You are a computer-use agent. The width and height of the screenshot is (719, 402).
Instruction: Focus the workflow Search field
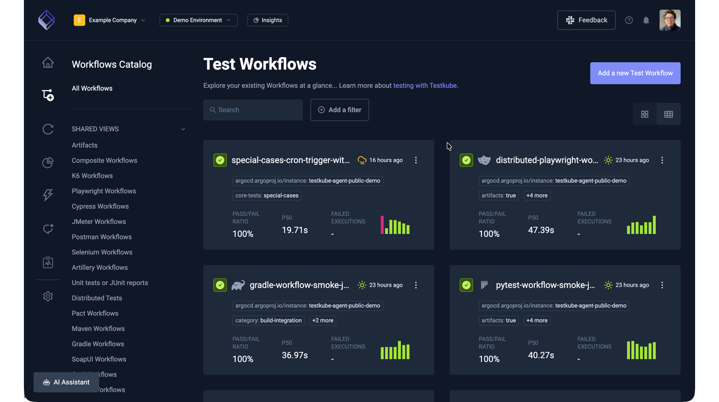(x=253, y=110)
